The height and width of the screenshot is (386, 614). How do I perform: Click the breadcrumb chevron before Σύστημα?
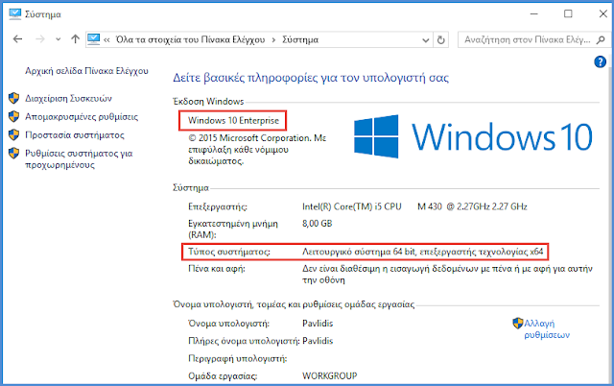pos(273,40)
